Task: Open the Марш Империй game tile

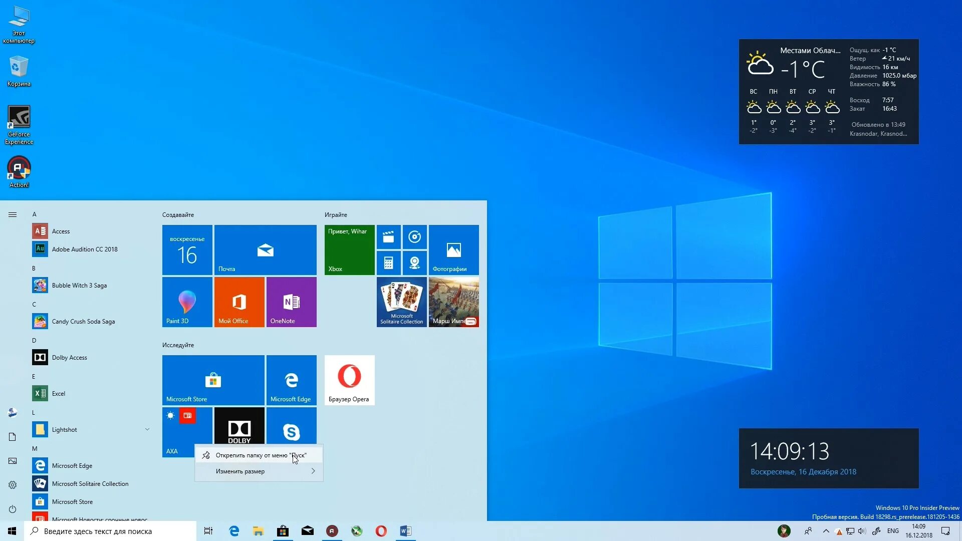Action: (x=453, y=302)
